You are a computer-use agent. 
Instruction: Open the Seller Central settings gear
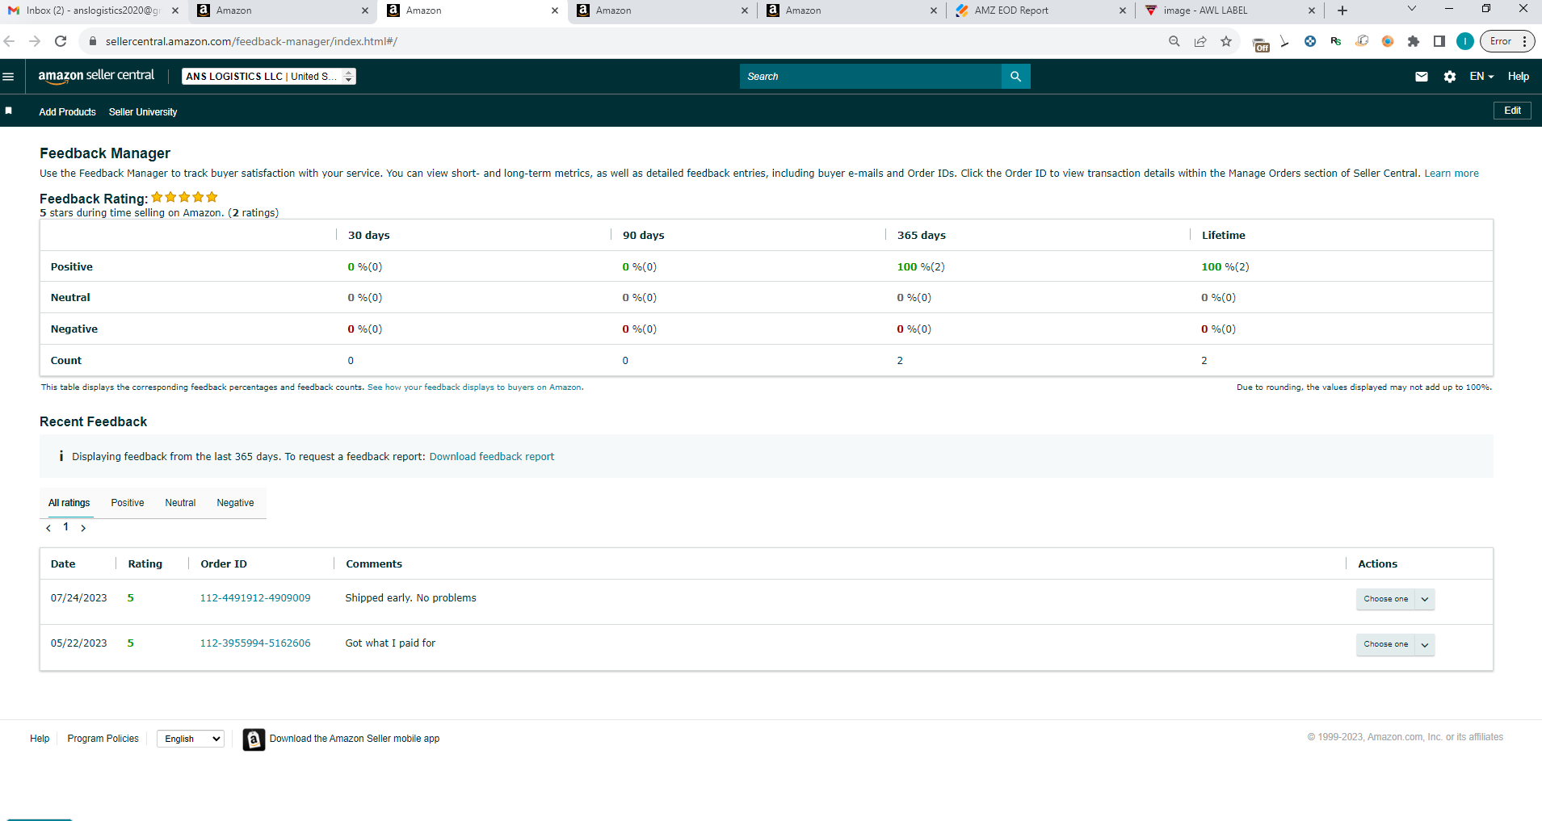click(x=1450, y=77)
